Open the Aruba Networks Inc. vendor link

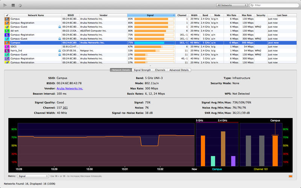70,88
